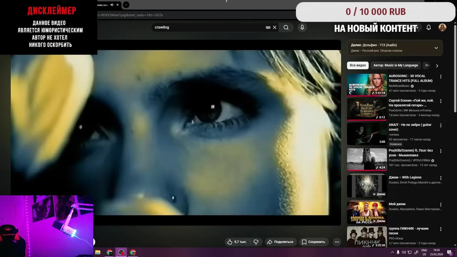Open options for Мой джем
Screen dimensions: 457x257
click(441, 205)
